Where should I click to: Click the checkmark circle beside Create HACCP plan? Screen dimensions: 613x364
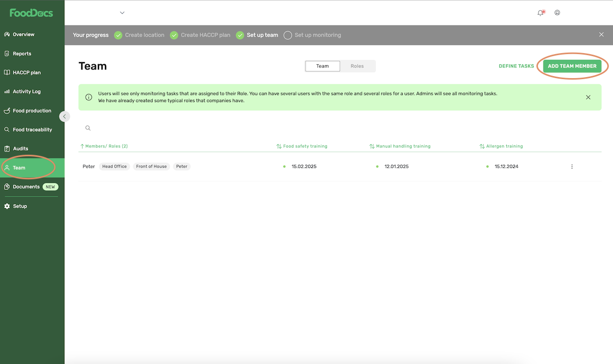(174, 35)
